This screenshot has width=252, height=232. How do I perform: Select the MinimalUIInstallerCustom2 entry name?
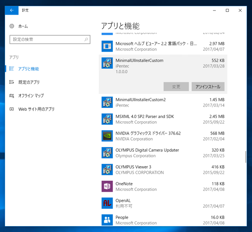coord(141,100)
